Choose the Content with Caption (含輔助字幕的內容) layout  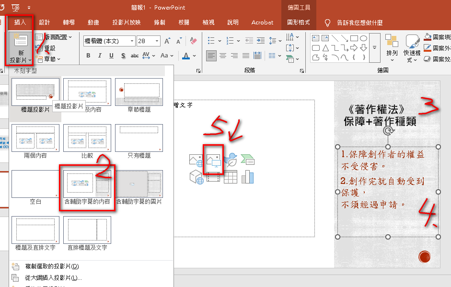point(87,187)
